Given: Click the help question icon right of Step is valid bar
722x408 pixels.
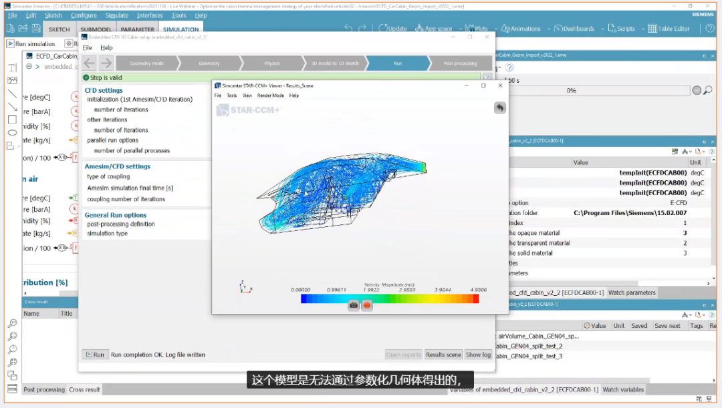Looking at the screenshot, I should tap(487, 77).
